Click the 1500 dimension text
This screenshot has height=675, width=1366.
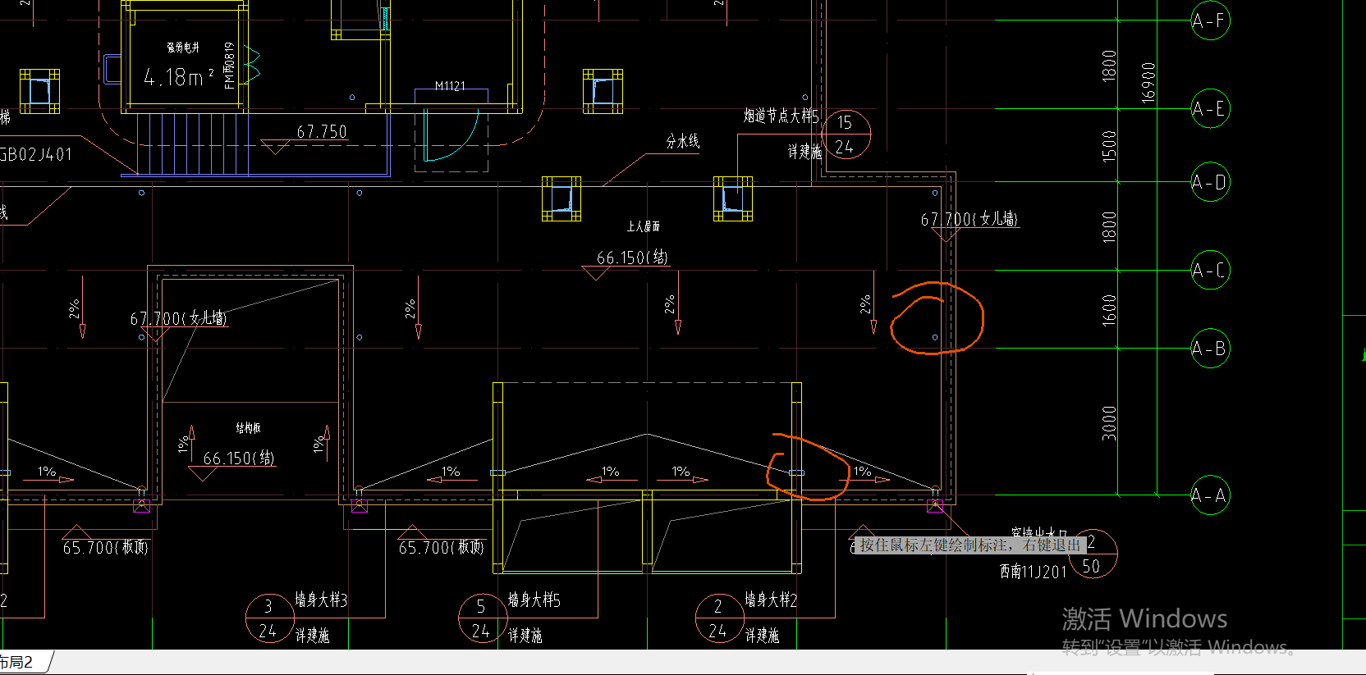(1109, 146)
